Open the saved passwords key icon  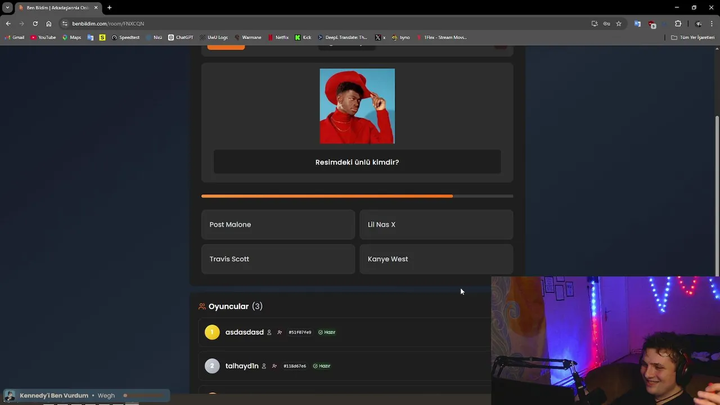tap(606, 24)
